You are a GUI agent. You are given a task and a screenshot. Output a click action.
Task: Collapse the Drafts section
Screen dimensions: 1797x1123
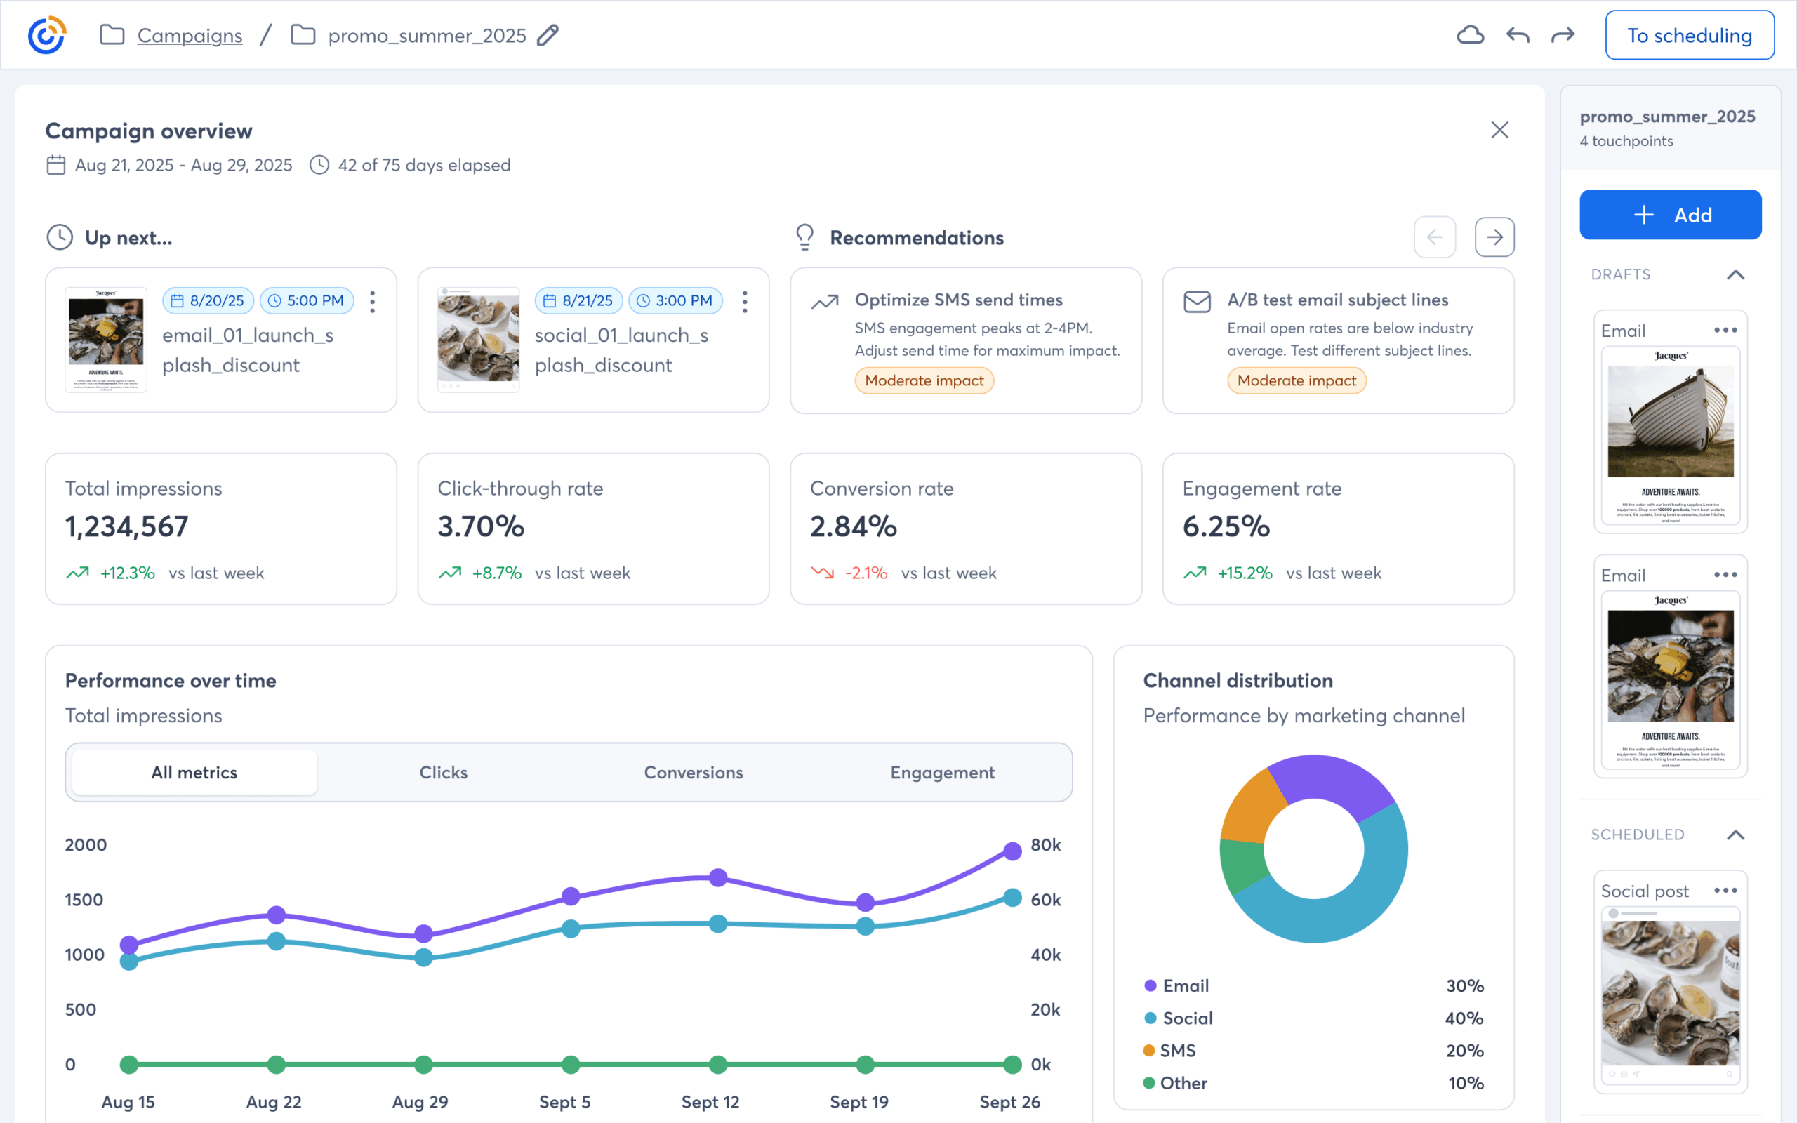coord(1735,275)
